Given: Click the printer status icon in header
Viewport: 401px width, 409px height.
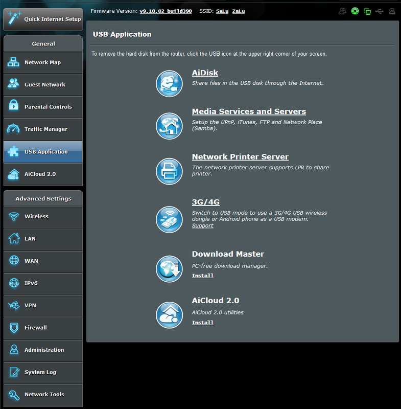Looking at the screenshot, I should pyautogui.click(x=392, y=11).
